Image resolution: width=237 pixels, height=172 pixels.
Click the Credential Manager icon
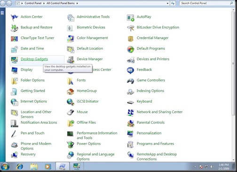click(130, 39)
